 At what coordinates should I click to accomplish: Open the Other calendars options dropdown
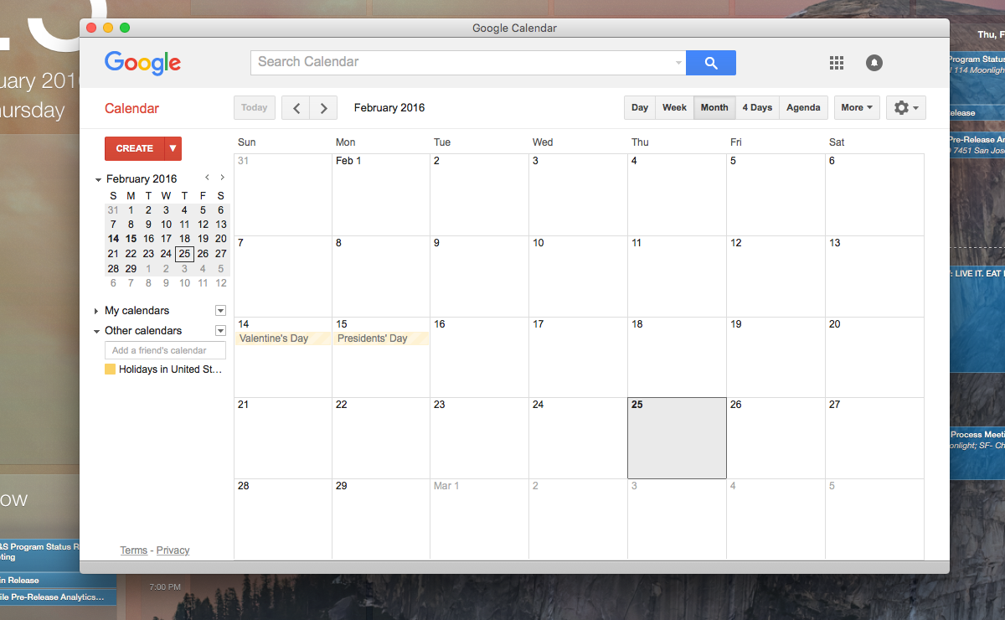click(x=220, y=331)
